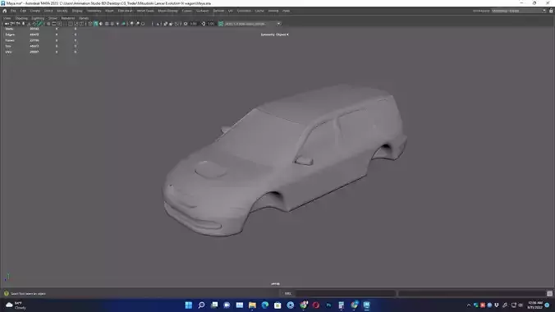Click the green View Transform icon

click(x=221, y=24)
